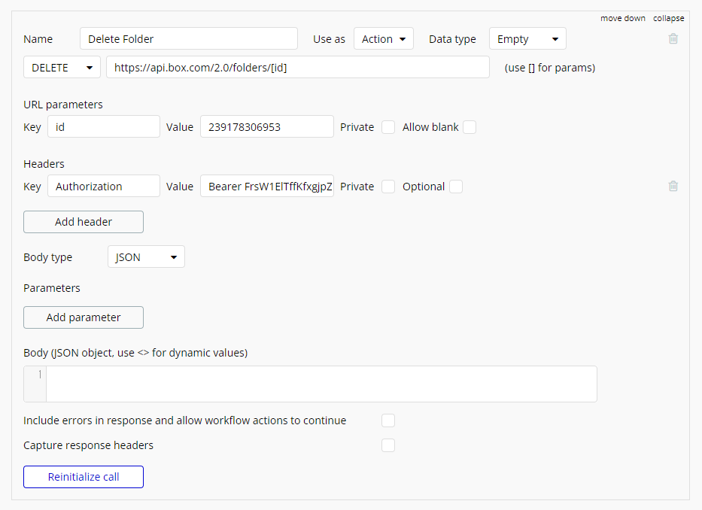This screenshot has width=702, height=510.
Task: Click the 'Parameters' section label
Action: tap(52, 288)
